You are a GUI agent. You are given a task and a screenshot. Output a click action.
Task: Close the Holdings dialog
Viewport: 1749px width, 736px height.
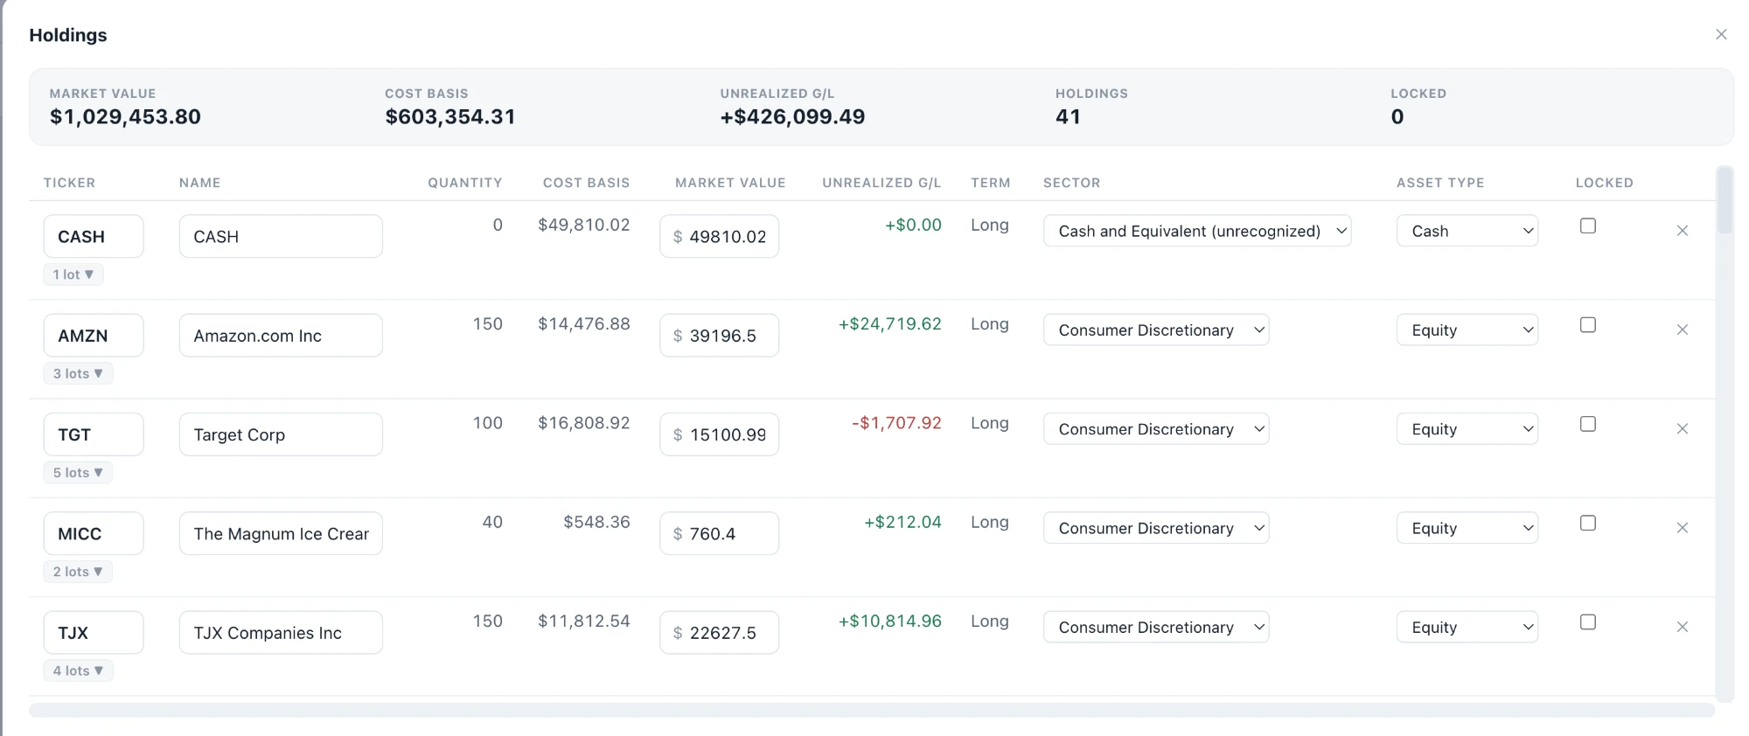[x=1721, y=34]
